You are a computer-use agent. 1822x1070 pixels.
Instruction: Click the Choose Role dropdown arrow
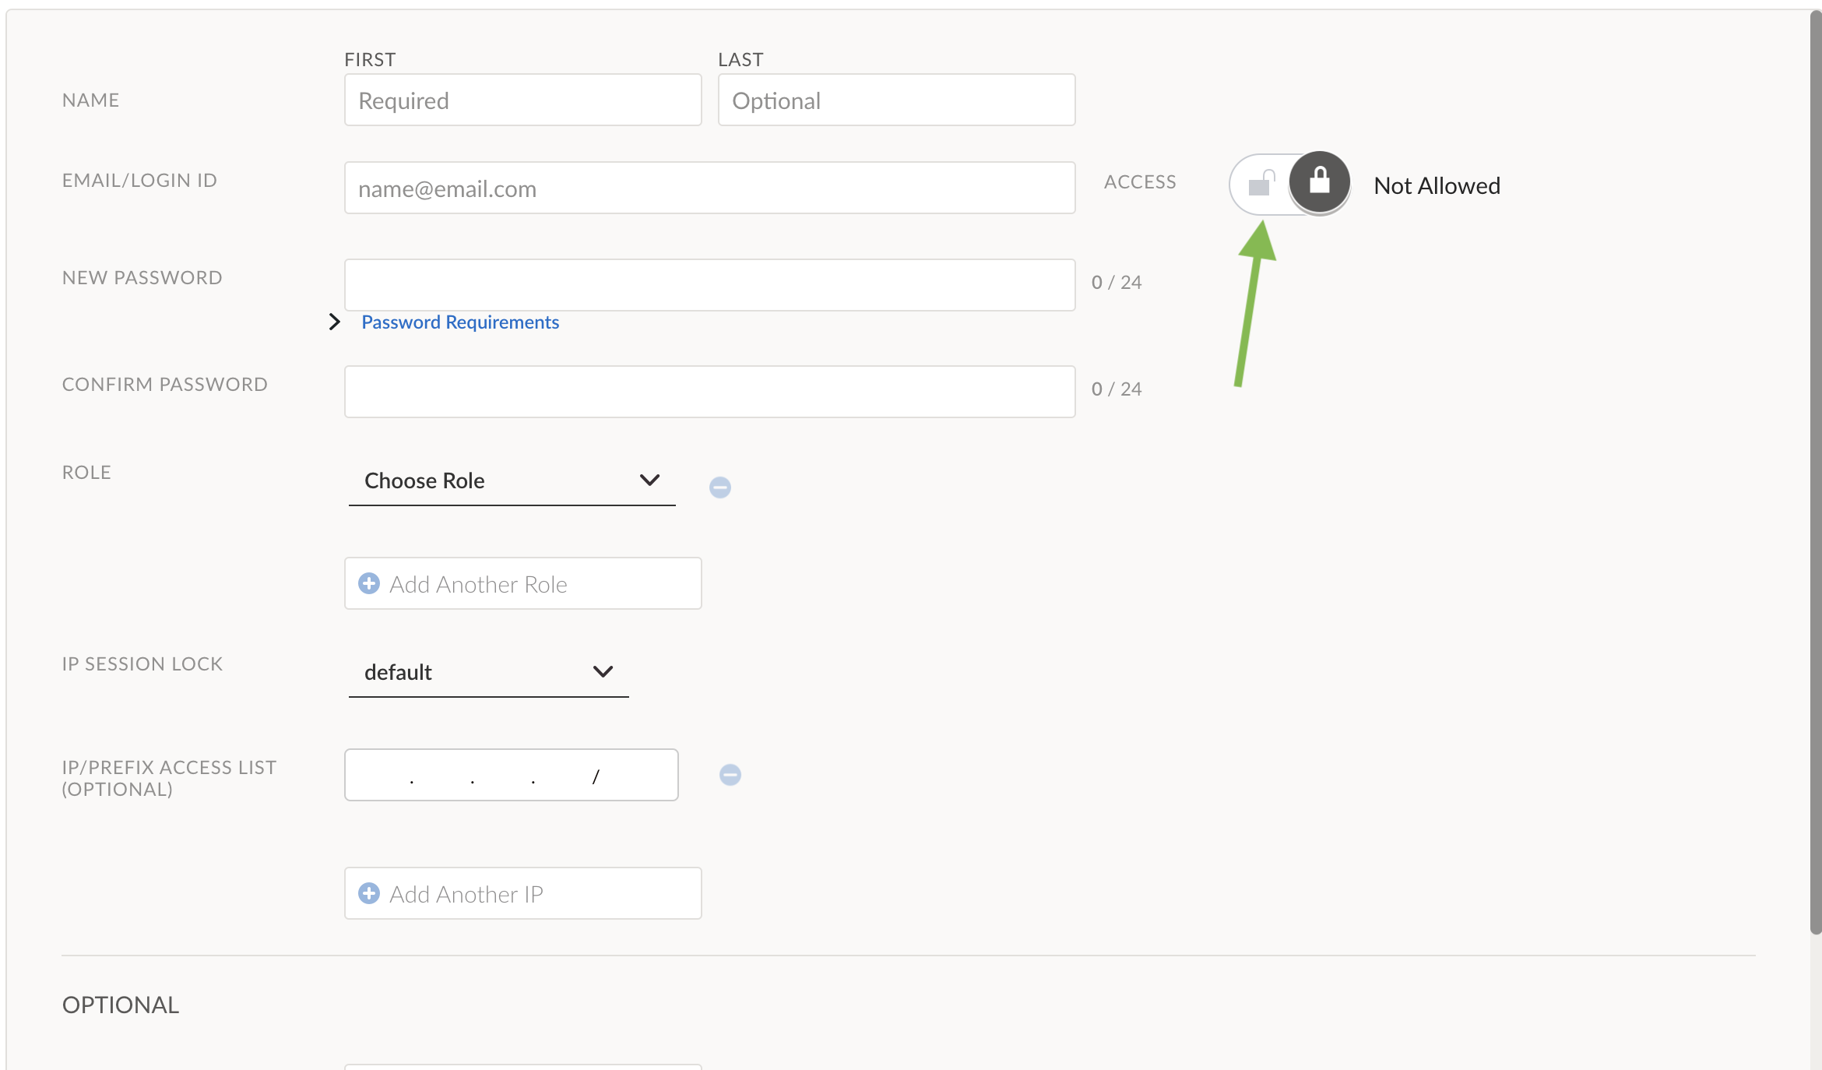(x=649, y=480)
